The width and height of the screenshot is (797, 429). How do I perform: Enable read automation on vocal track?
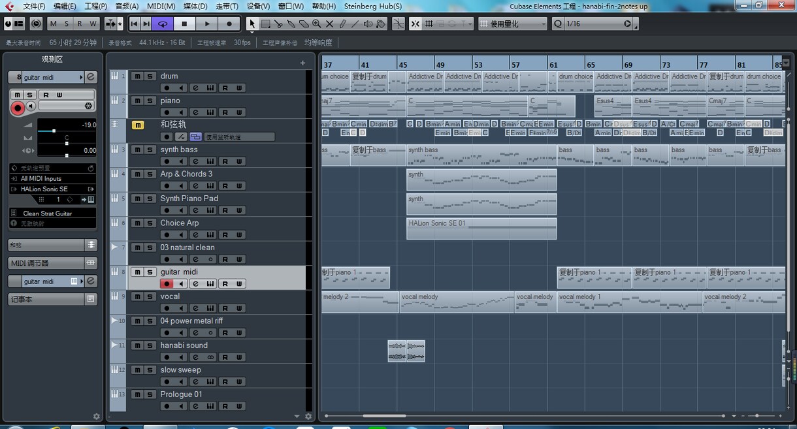tap(225, 308)
